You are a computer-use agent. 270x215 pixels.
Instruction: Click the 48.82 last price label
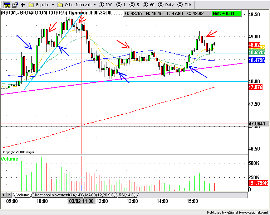254,45
